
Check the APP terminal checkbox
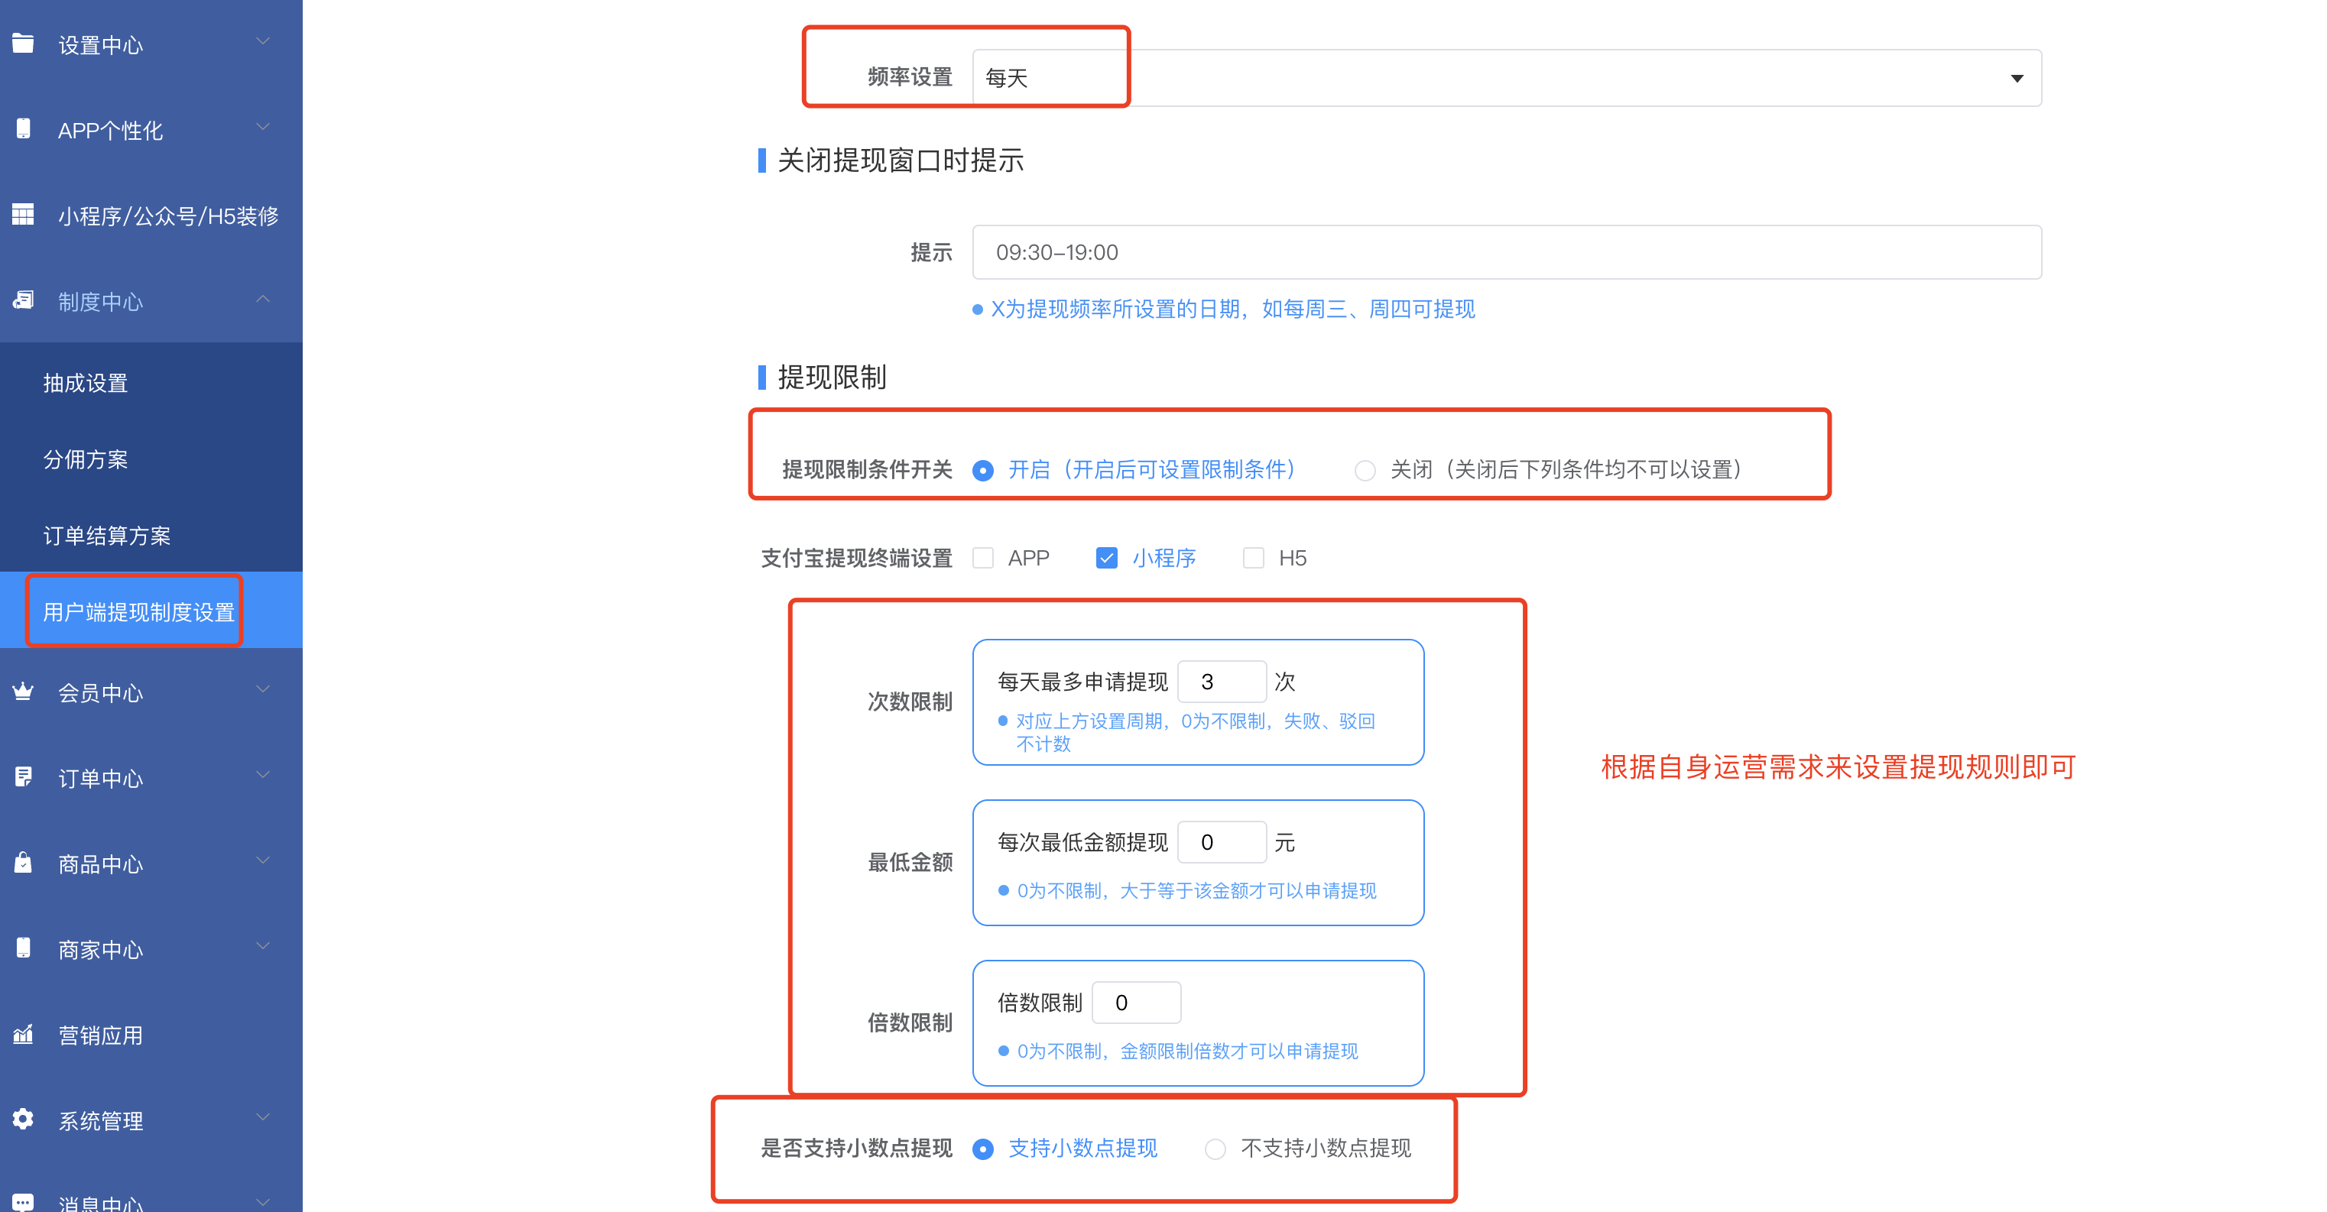pos(983,558)
